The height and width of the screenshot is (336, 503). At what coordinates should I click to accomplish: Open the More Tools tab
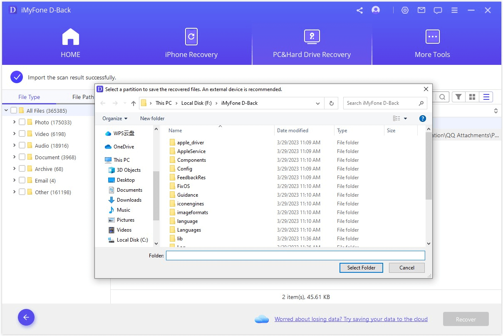coord(432,44)
